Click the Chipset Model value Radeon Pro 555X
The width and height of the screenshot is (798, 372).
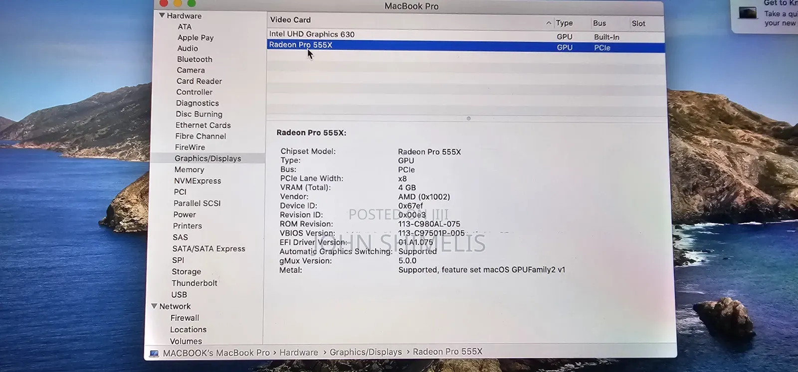429,152
